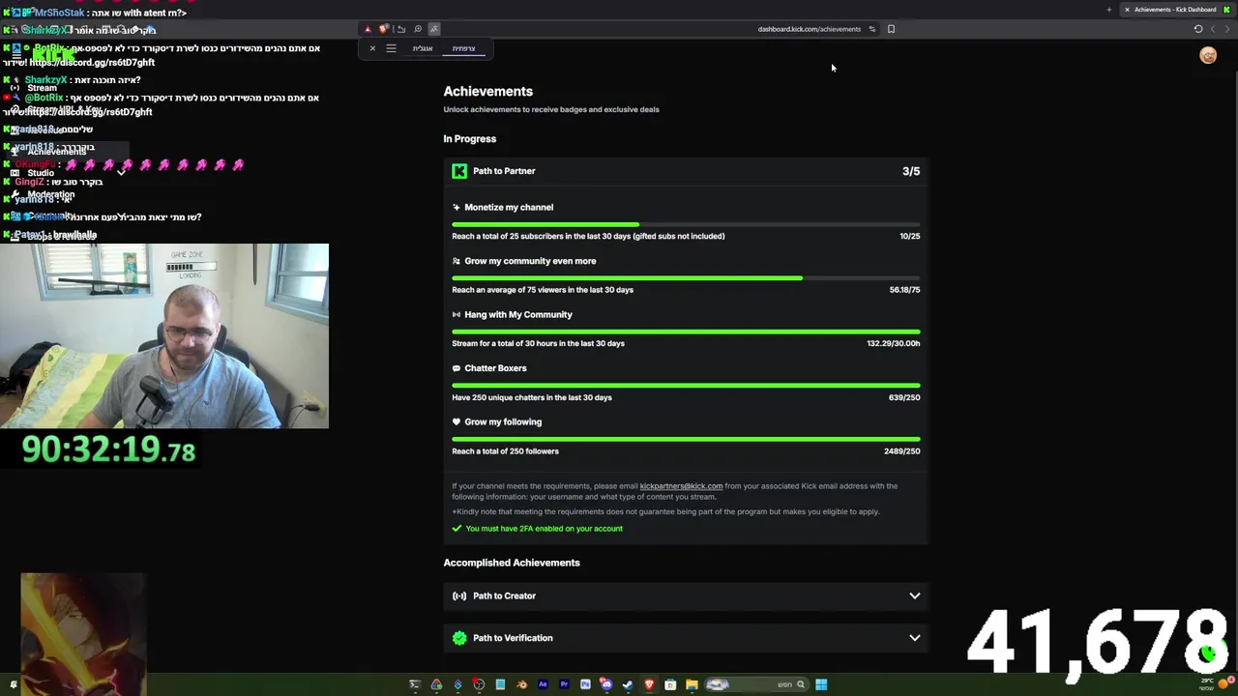Click the 2FA enabled green checkmark

[457, 529]
